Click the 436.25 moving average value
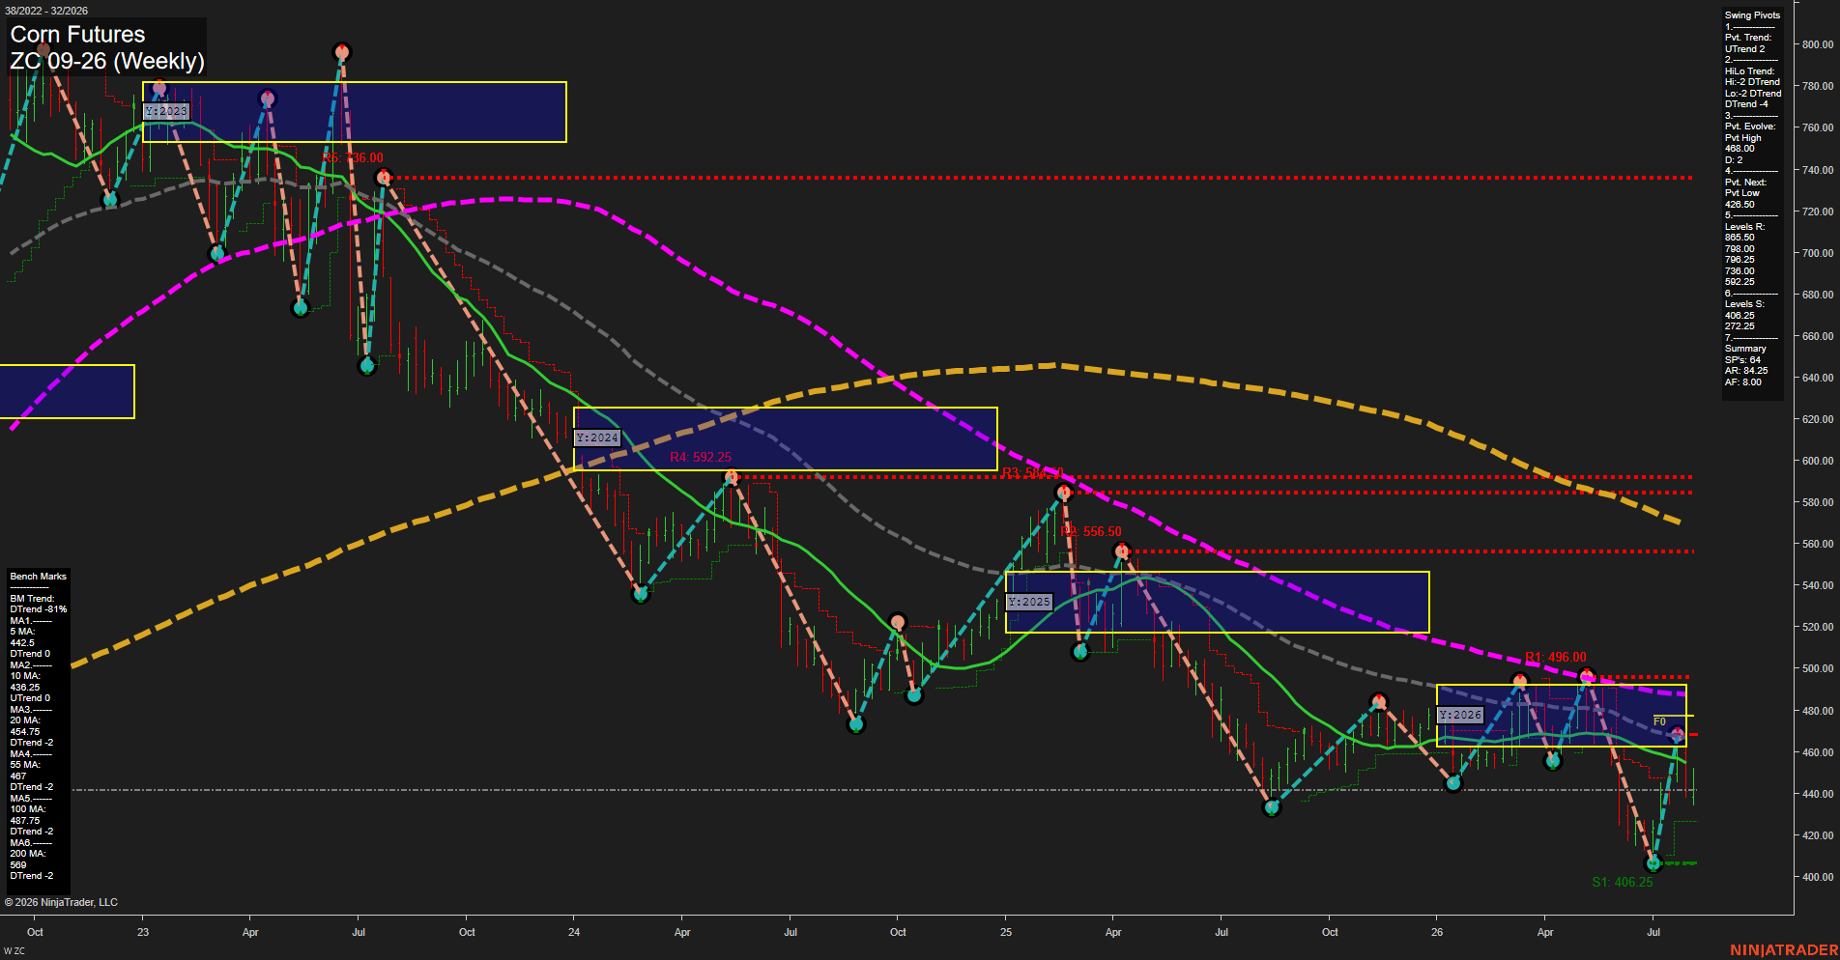Image resolution: width=1840 pixels, height=960 pixels. [24, 688]
